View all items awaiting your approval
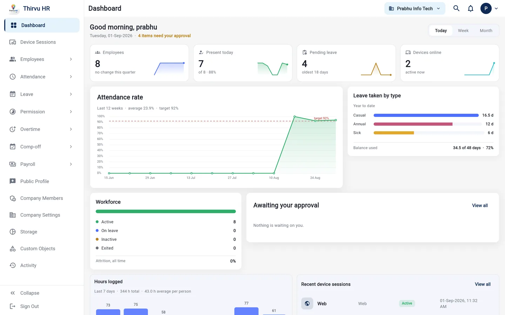The width and height of the screenshot is (505, 315). tap(480, 205)
